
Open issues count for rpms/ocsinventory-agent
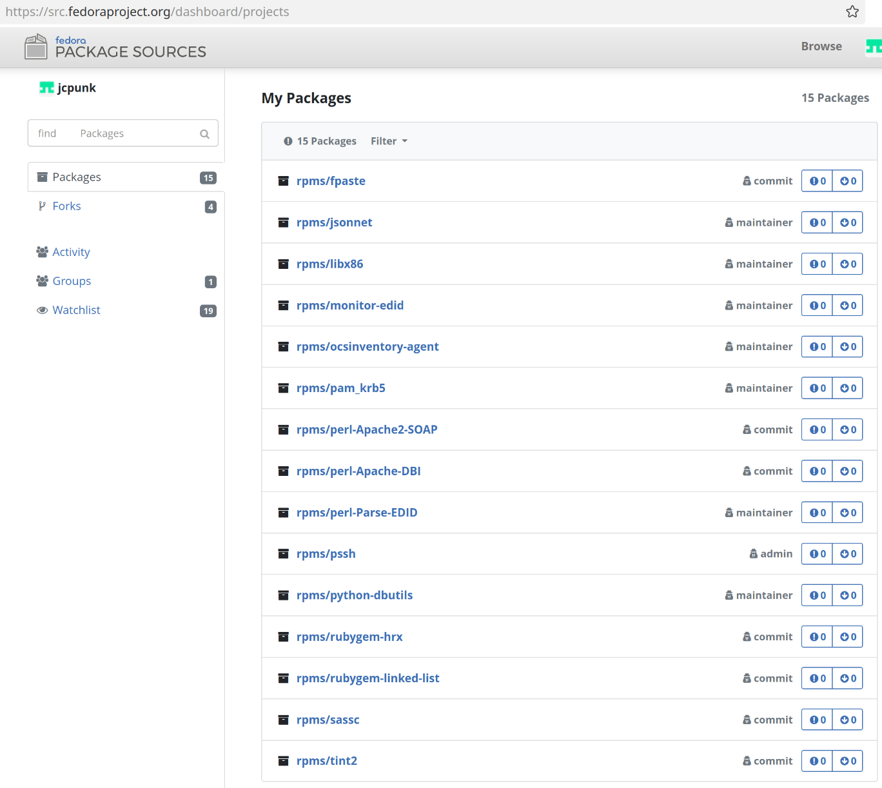pyautogui.click(x=817, y=347)
